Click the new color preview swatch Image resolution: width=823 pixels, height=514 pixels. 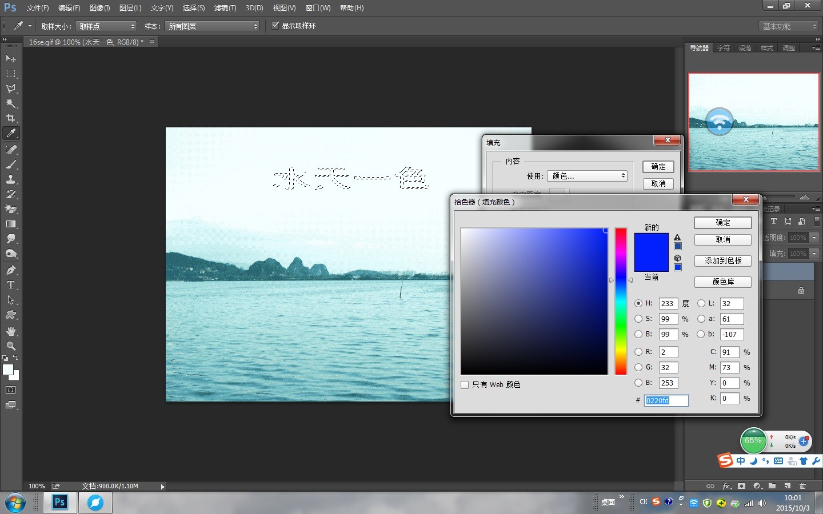[652, 243]
